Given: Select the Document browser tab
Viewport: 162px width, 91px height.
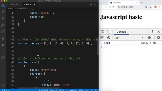Looking at the screenshot, I should tap(124, 3).
